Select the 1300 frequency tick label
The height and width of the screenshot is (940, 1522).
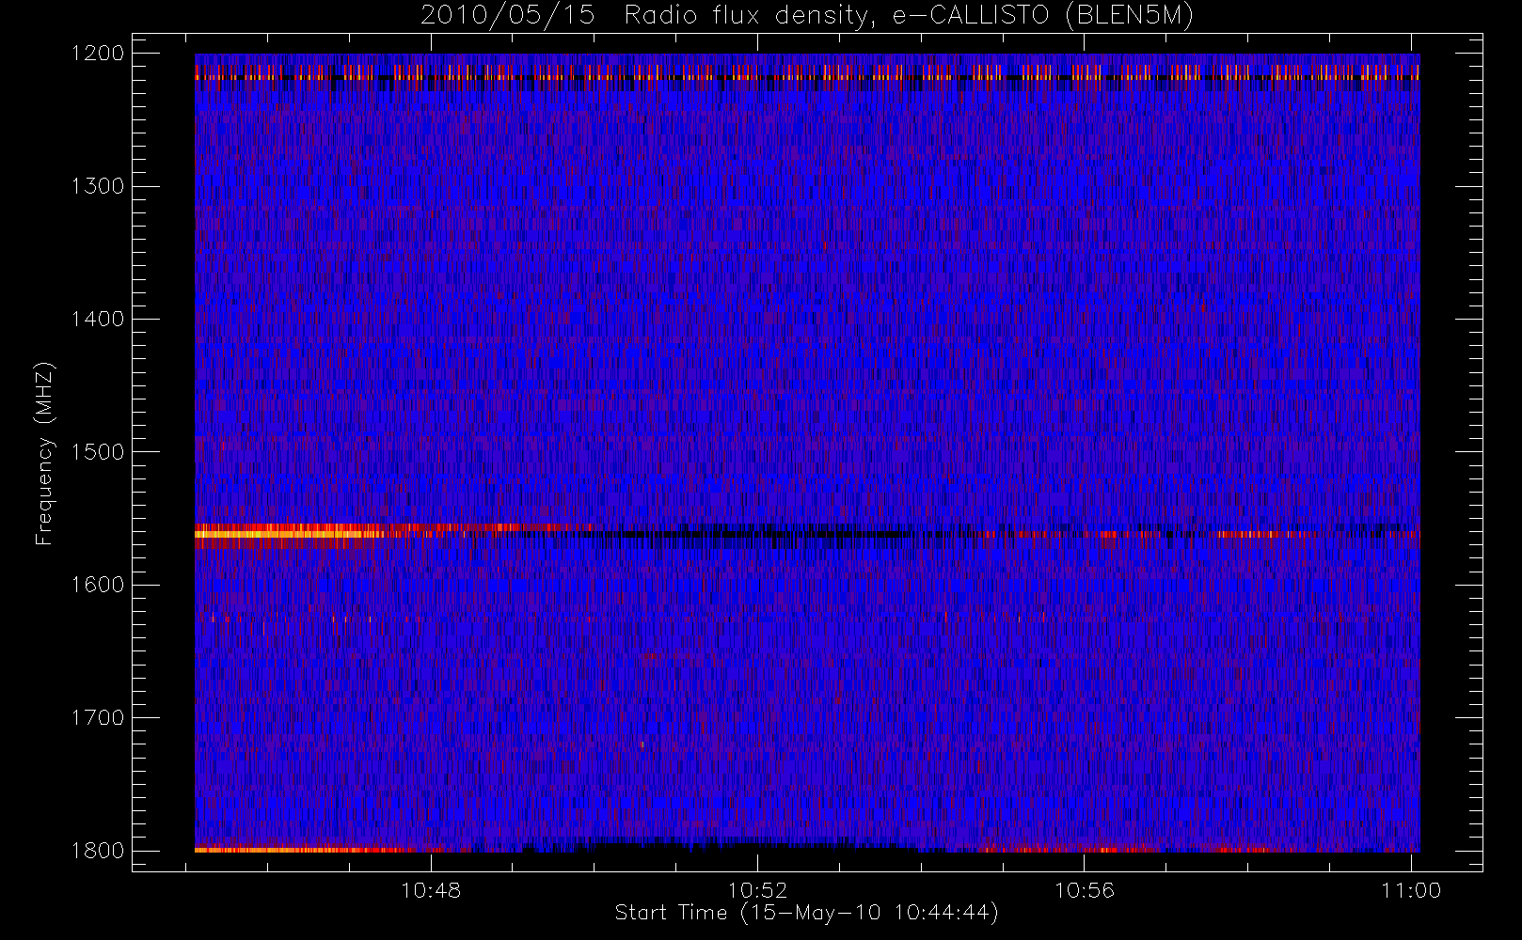[x=98, y=186]
